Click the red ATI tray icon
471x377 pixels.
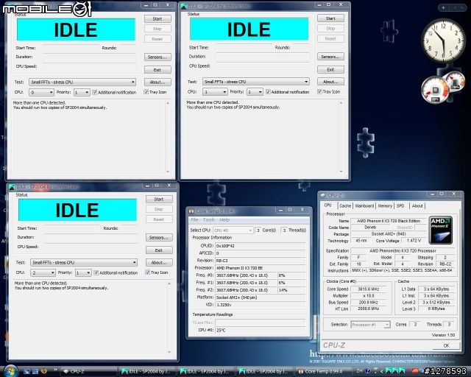(415, 371)
